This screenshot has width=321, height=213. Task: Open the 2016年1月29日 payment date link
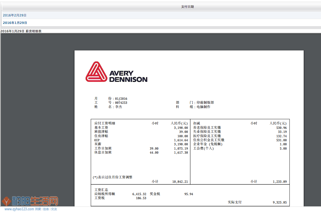tap(15, 23)
